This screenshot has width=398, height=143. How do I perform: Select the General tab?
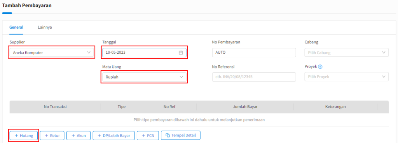click(16, 27)
